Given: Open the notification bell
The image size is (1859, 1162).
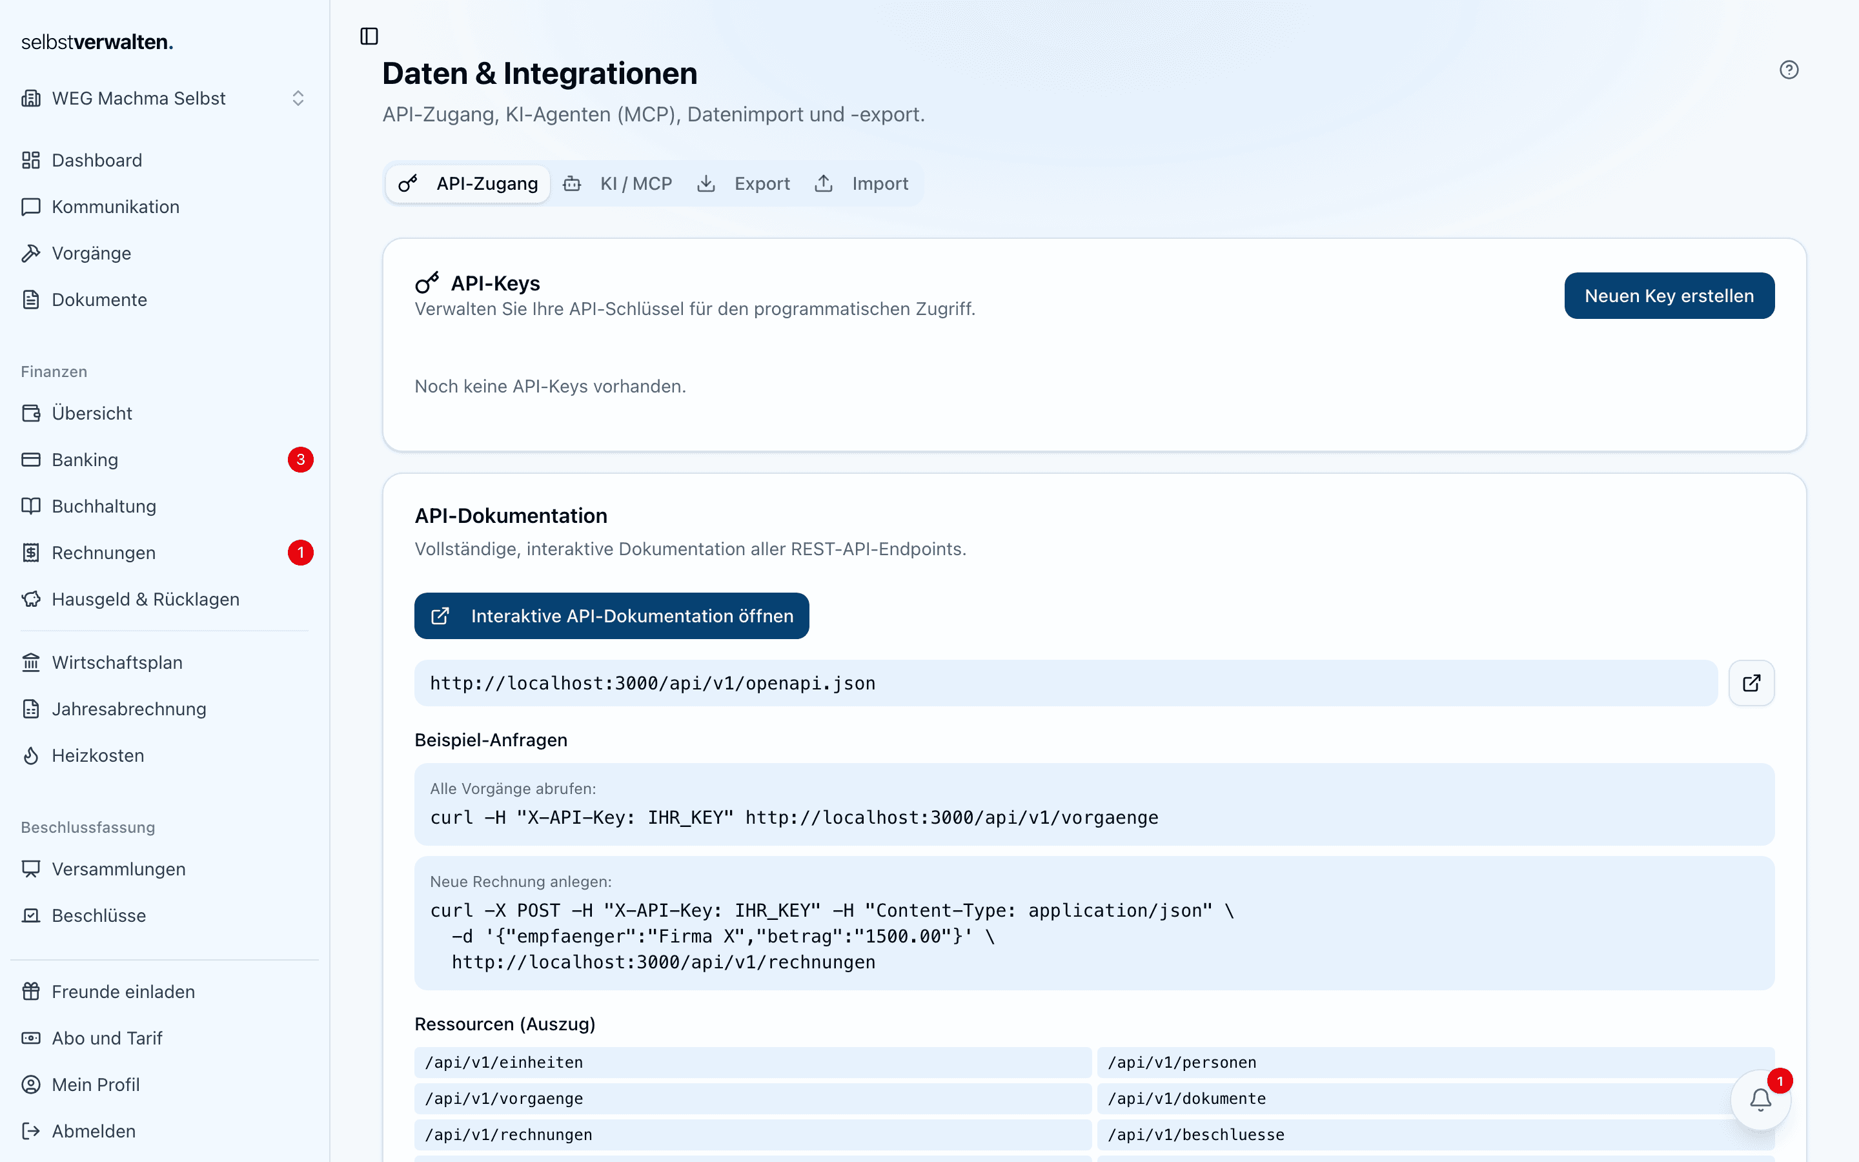Looking at the screenshot, I should pos(1761,1100).
